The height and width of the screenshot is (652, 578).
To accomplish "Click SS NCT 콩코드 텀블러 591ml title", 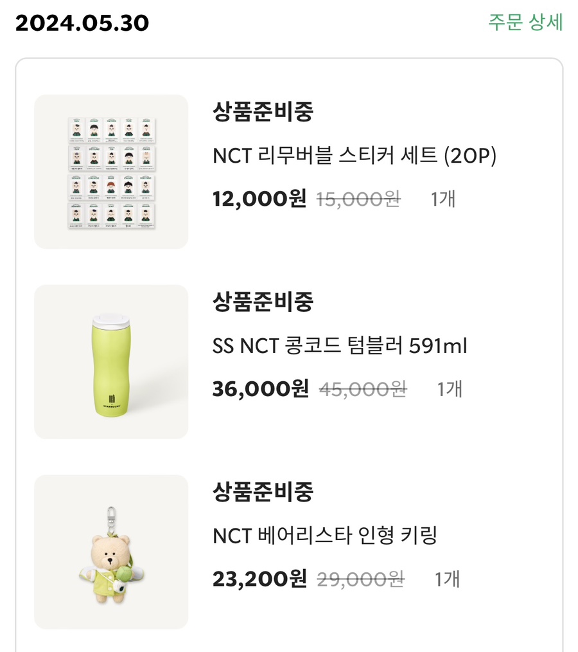I will pos(340,346).
